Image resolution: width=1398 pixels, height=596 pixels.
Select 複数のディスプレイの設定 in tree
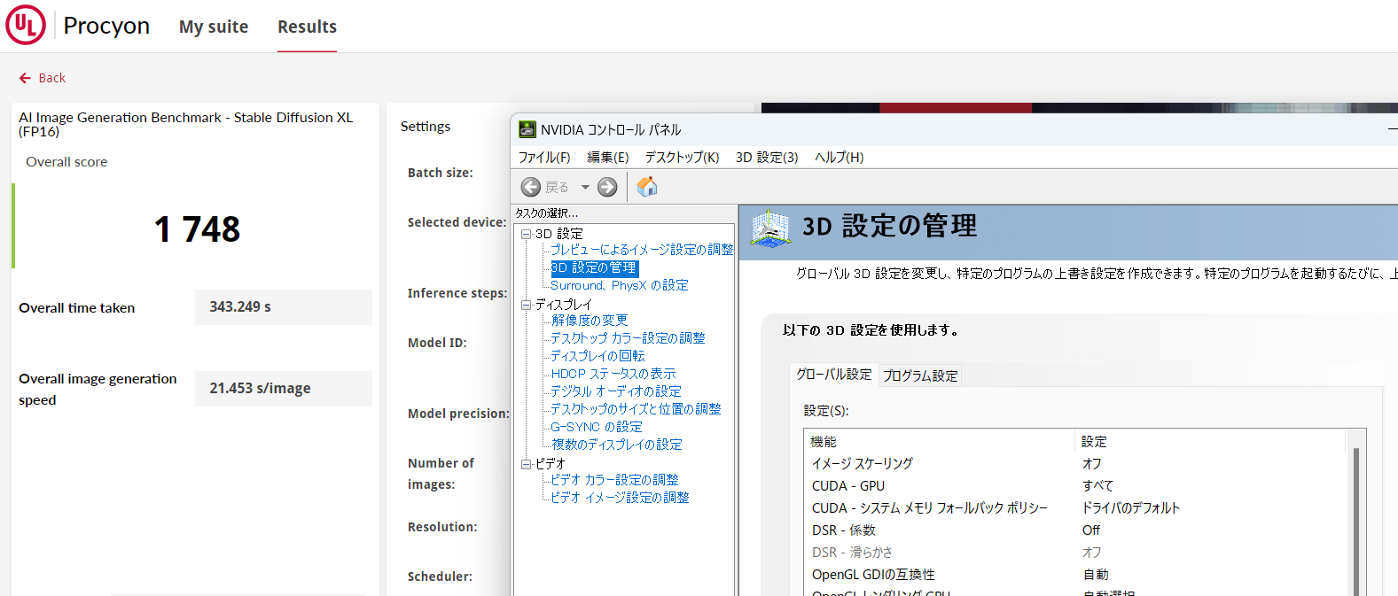coord(617,445)
